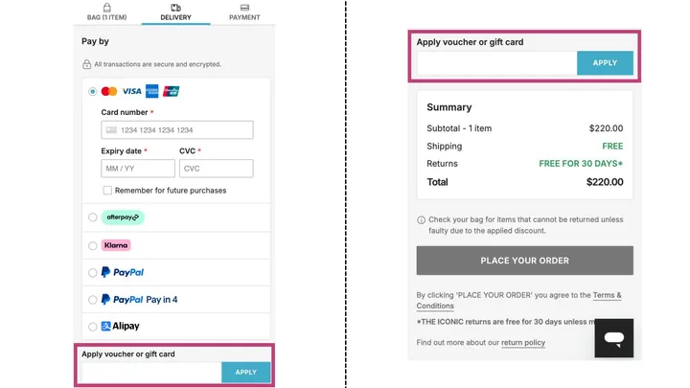The image size is (690, 388).
Task: Click the Card number input field
Action: (x=177, y=130)
